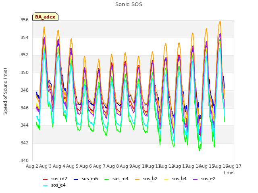Viewport: 258px width, 193px height.
Task: Click the Aug 7 x-axis tick label
Action: [x=99, y=166]
